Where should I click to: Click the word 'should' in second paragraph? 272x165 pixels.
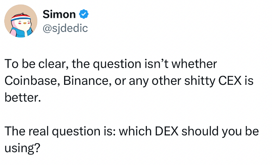coord(200,131)
